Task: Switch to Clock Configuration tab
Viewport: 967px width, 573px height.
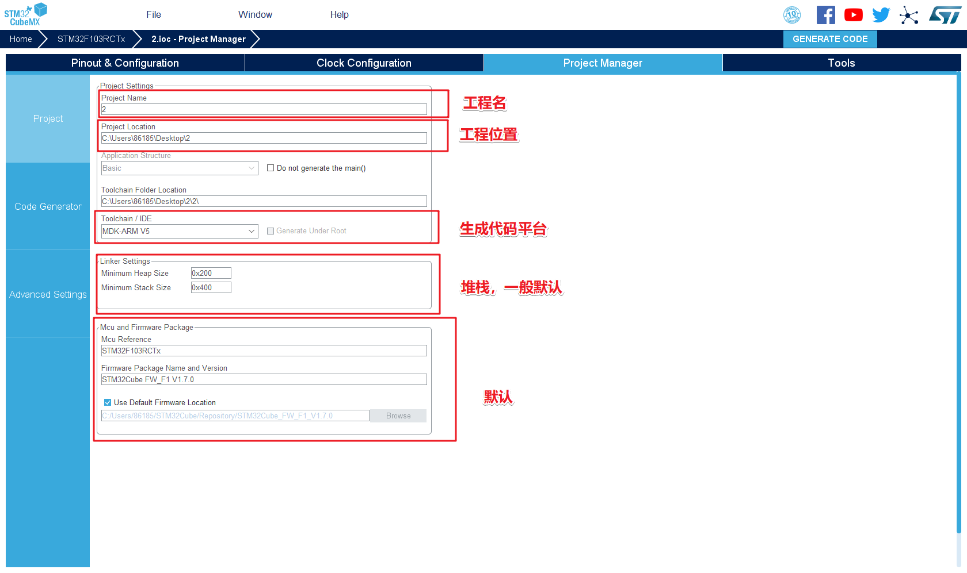Action: [x=364, y=63]
